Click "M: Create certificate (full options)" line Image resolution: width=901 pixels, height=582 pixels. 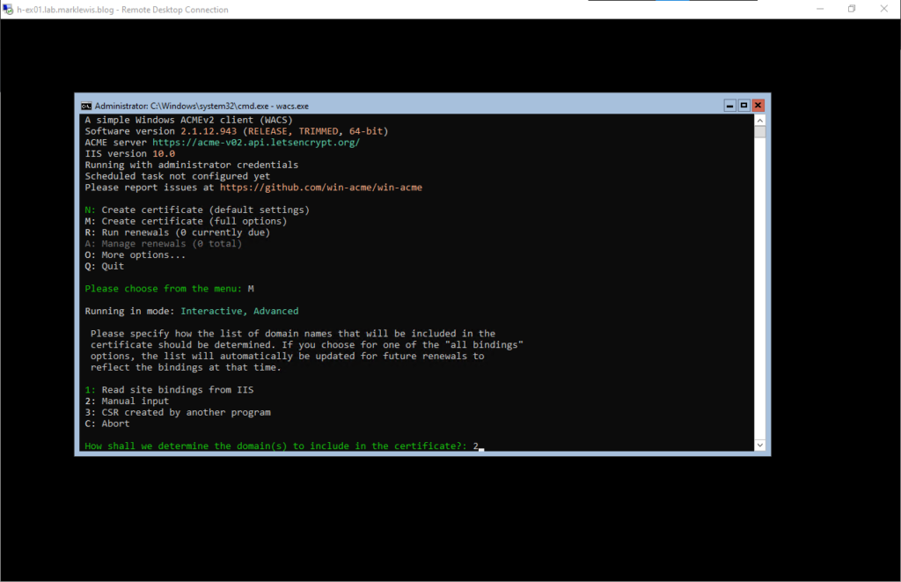tap(186, 221)
